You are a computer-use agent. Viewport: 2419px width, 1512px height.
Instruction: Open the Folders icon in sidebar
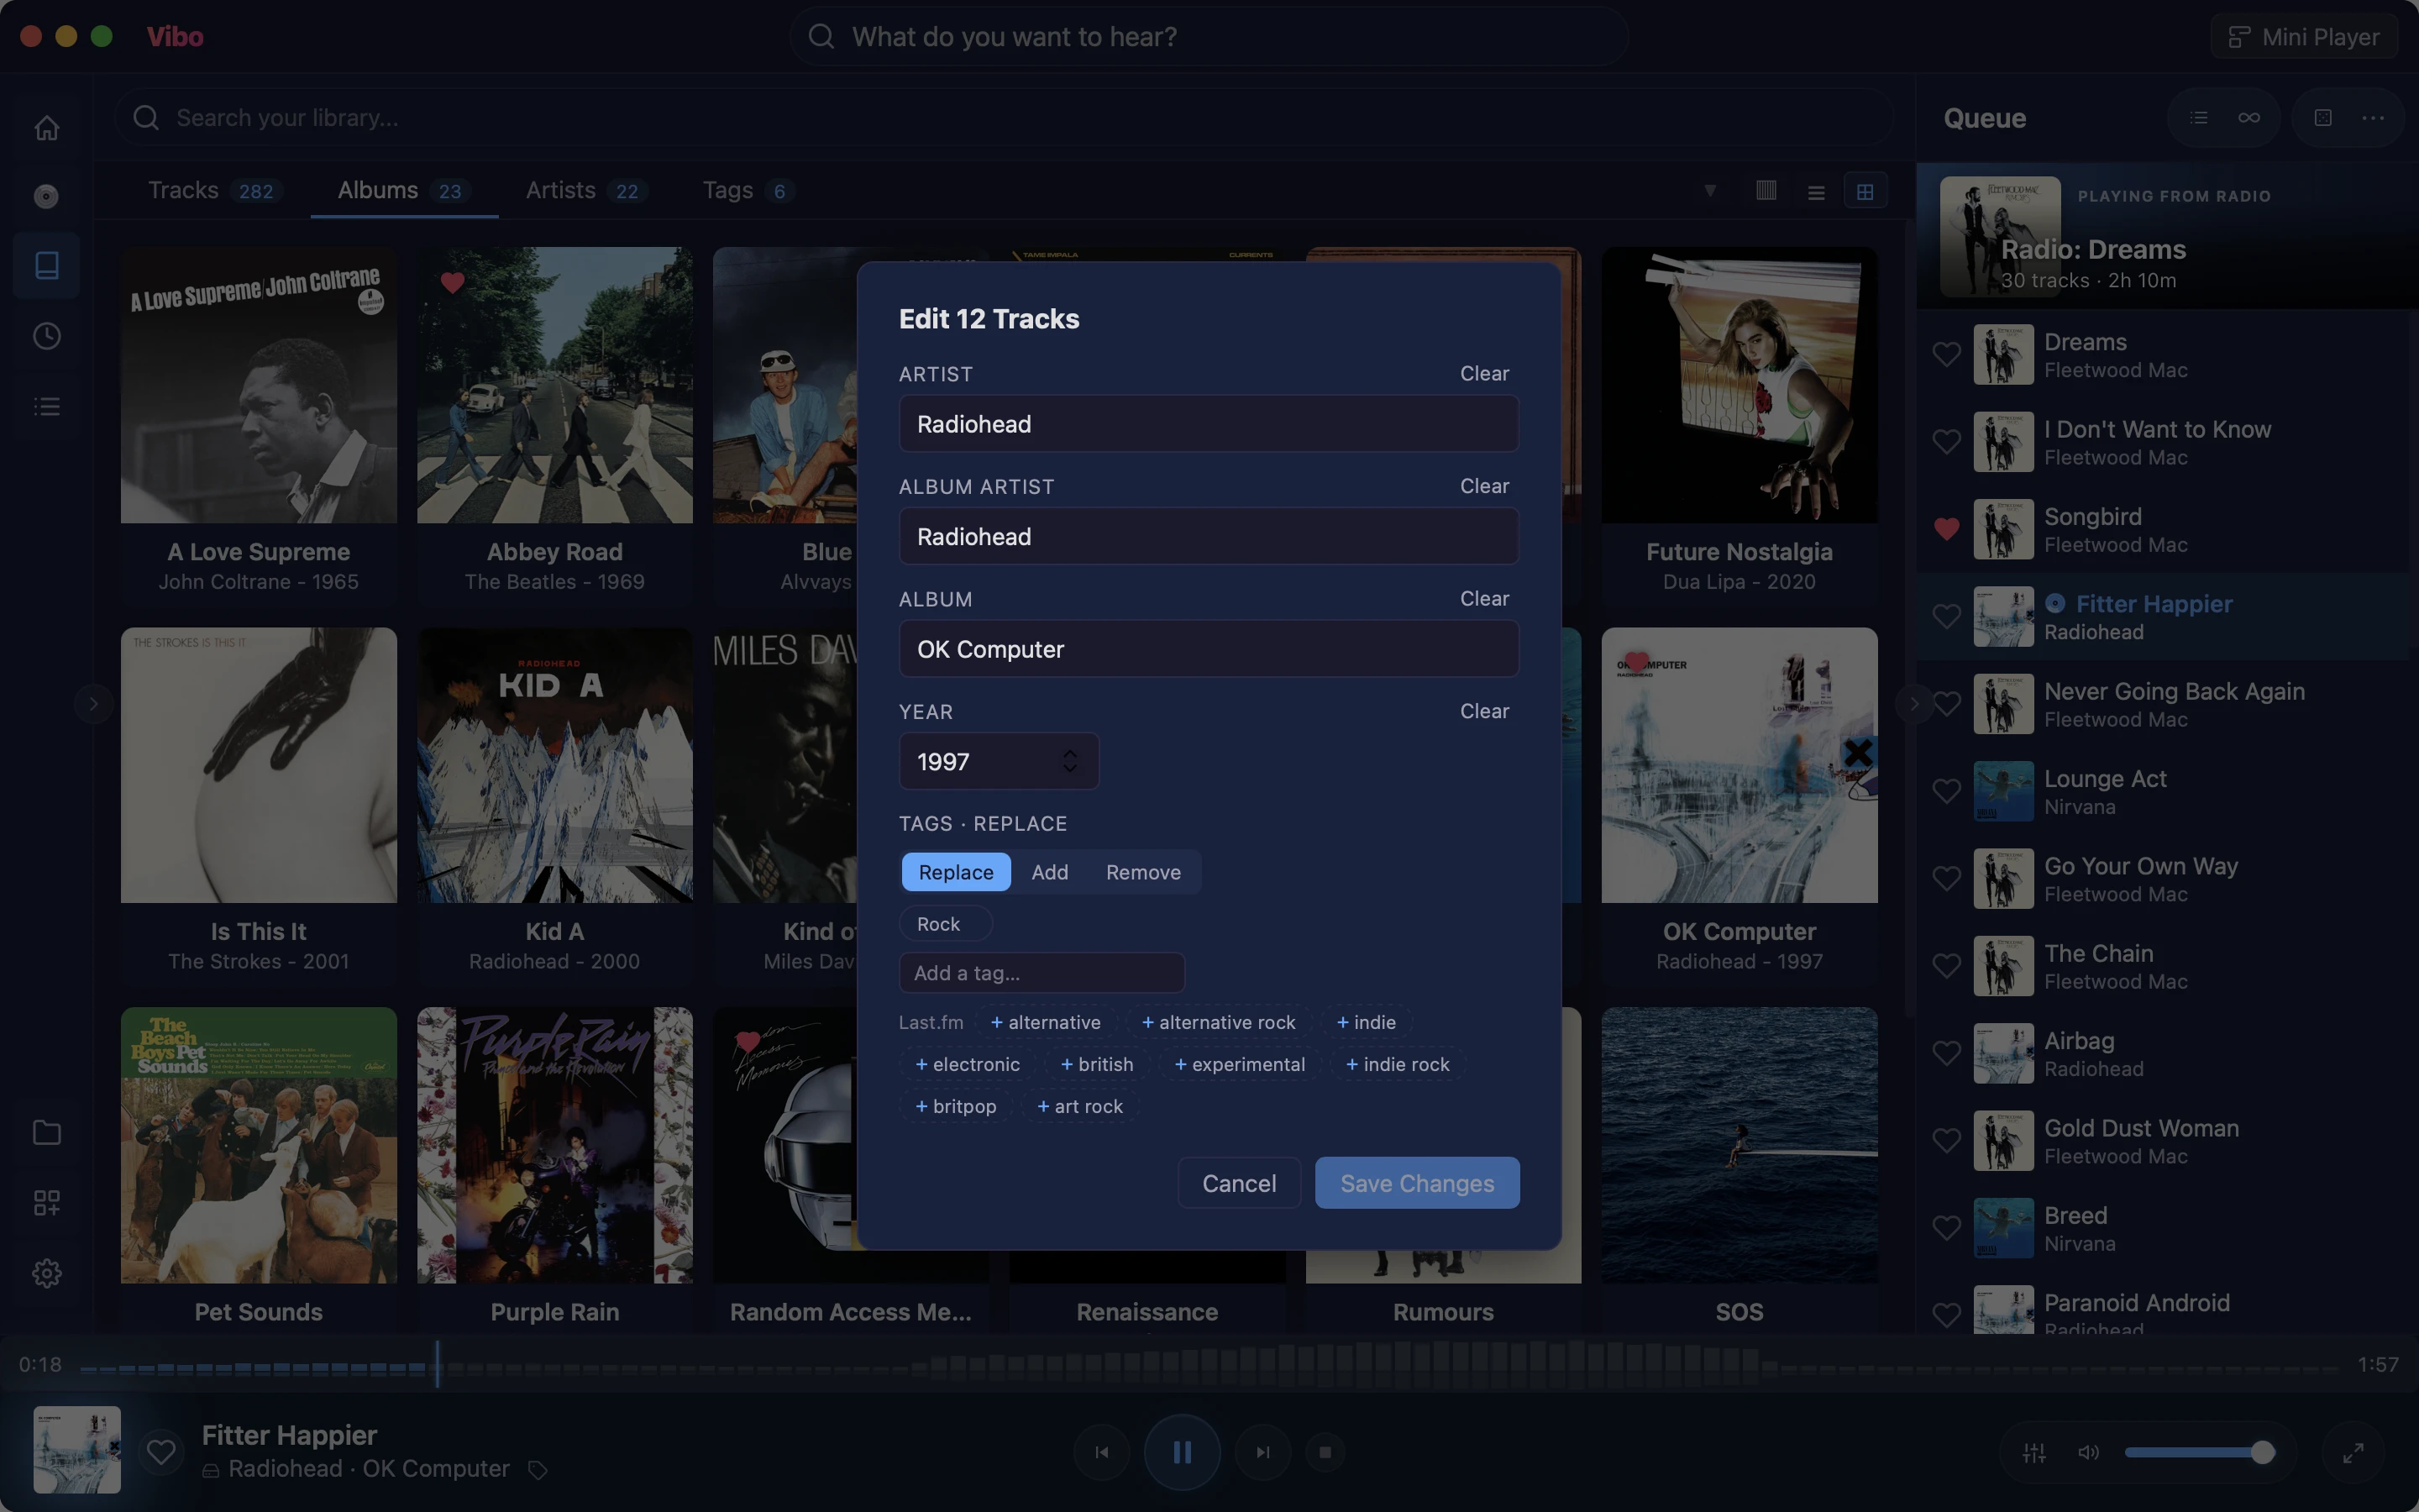click(x=47, y=1132)
